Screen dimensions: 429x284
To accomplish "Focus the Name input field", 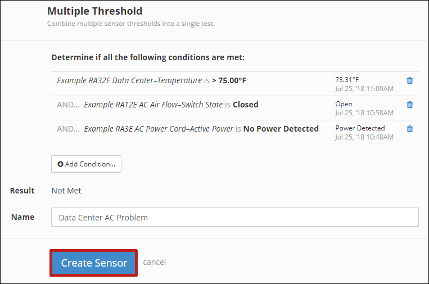I will tap(234, 217).
